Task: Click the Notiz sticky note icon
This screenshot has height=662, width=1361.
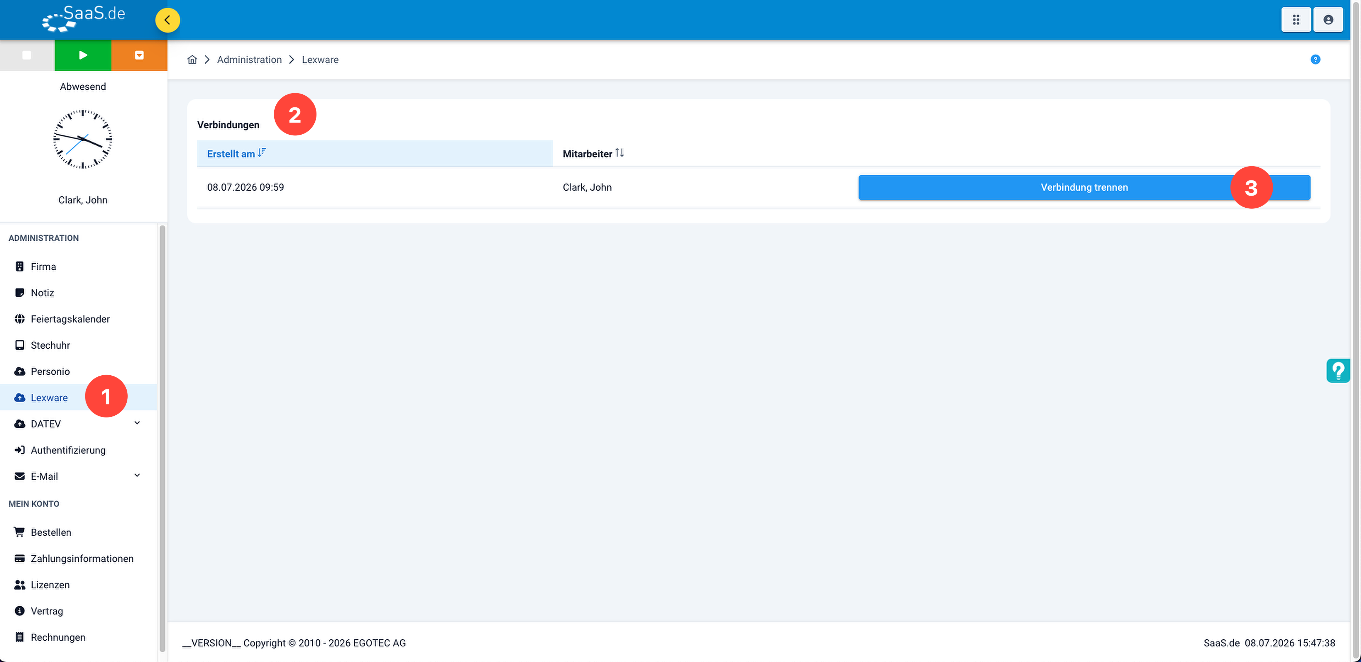Action: (x=20, y=293)
